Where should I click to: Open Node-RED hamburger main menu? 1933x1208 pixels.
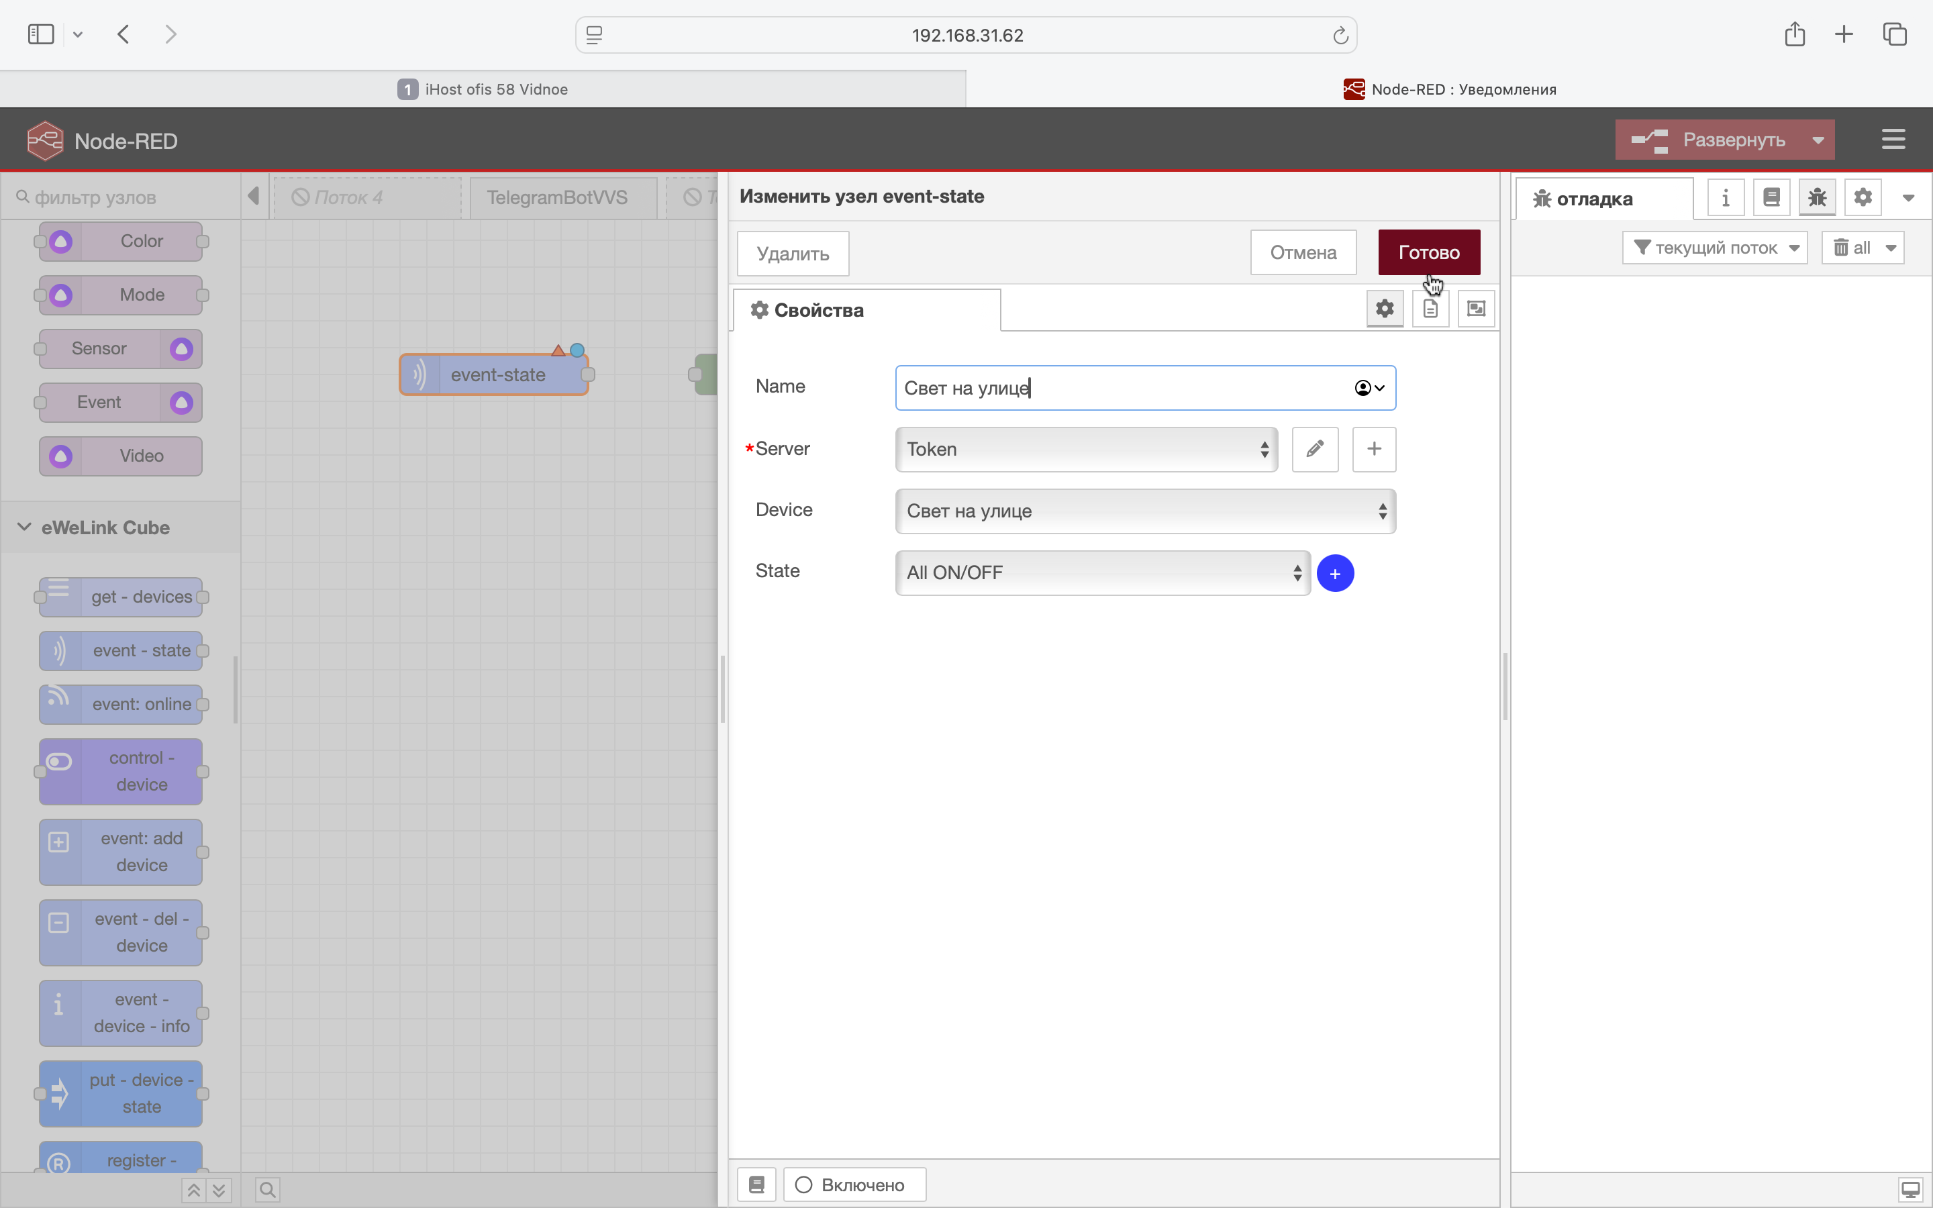(1893, 140)
